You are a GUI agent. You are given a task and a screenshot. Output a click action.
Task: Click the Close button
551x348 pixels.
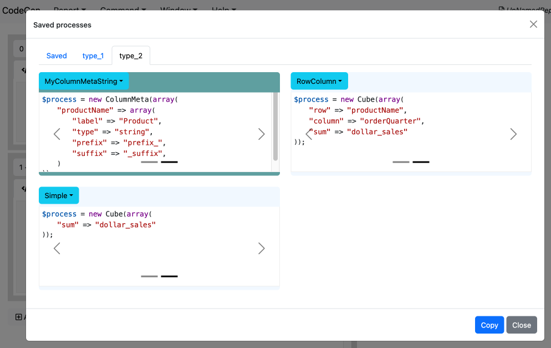click(522, 325)
